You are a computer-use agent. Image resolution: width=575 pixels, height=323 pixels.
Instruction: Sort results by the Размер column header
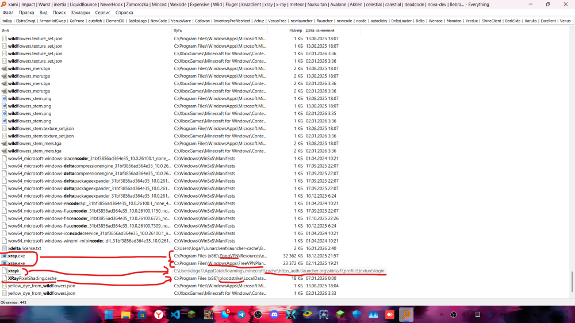pos(286,30)
